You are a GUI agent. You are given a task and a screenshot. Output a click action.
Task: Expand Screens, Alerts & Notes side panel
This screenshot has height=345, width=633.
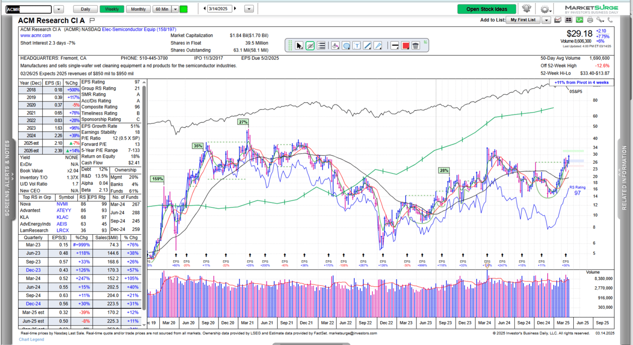click(x=7, y=178)
